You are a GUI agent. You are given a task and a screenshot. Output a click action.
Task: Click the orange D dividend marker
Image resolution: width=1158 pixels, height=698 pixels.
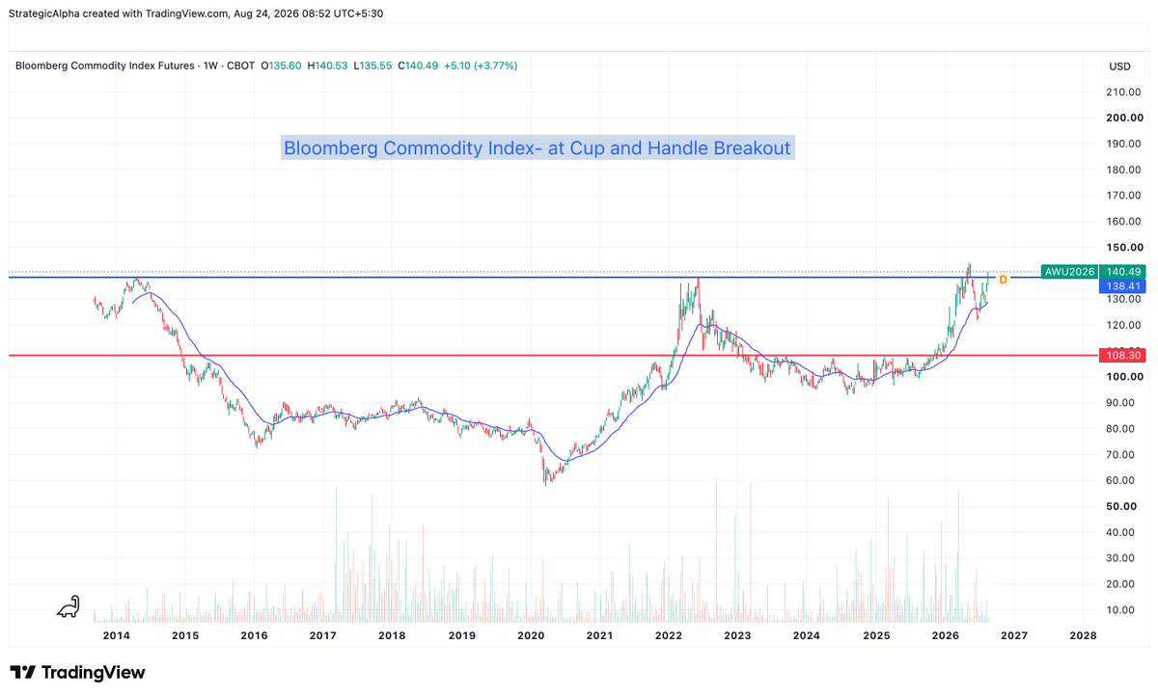[x=1003, y=280]
